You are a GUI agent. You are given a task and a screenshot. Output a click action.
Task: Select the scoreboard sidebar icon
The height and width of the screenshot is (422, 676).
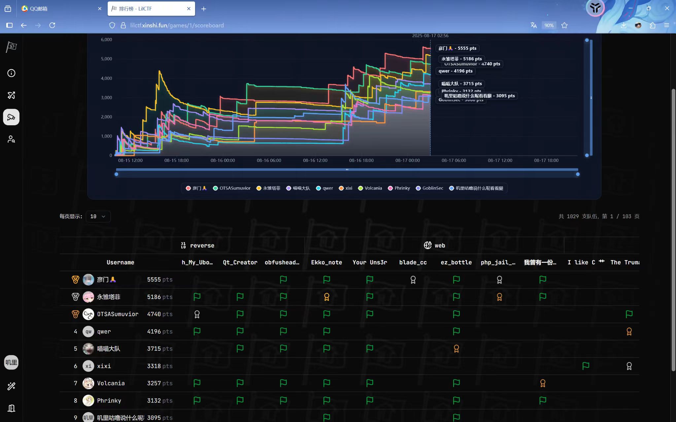11,117
